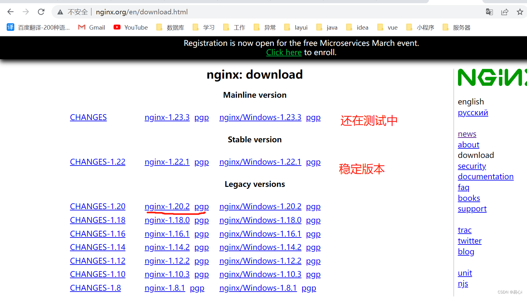Open pgp signature for nginx-1.22.1
Viewport: 527px width, 297px height.
click(202, 162)
